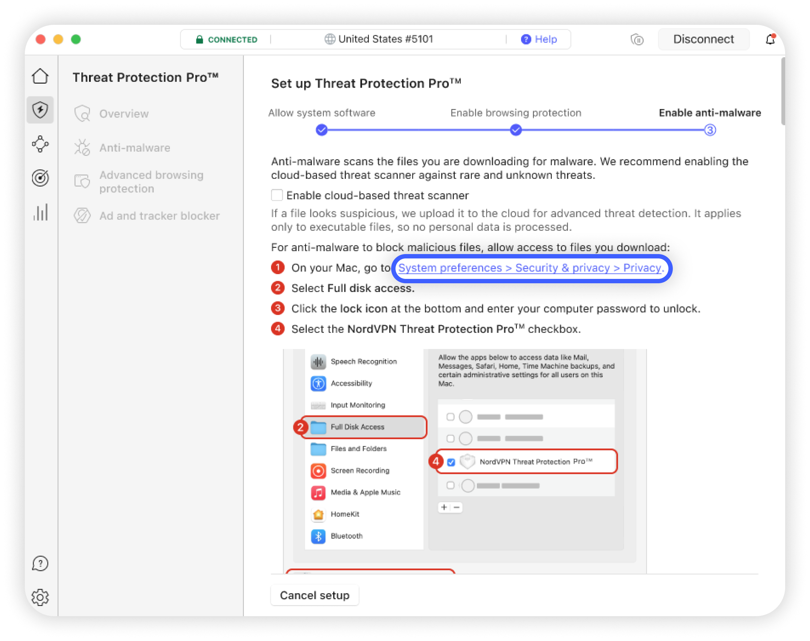This screenshot has height=641, width=810.
Task: Click the Cancel setup button
Action: [315, 595]
